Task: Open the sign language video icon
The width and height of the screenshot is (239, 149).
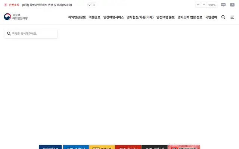Action: [223, 5]
